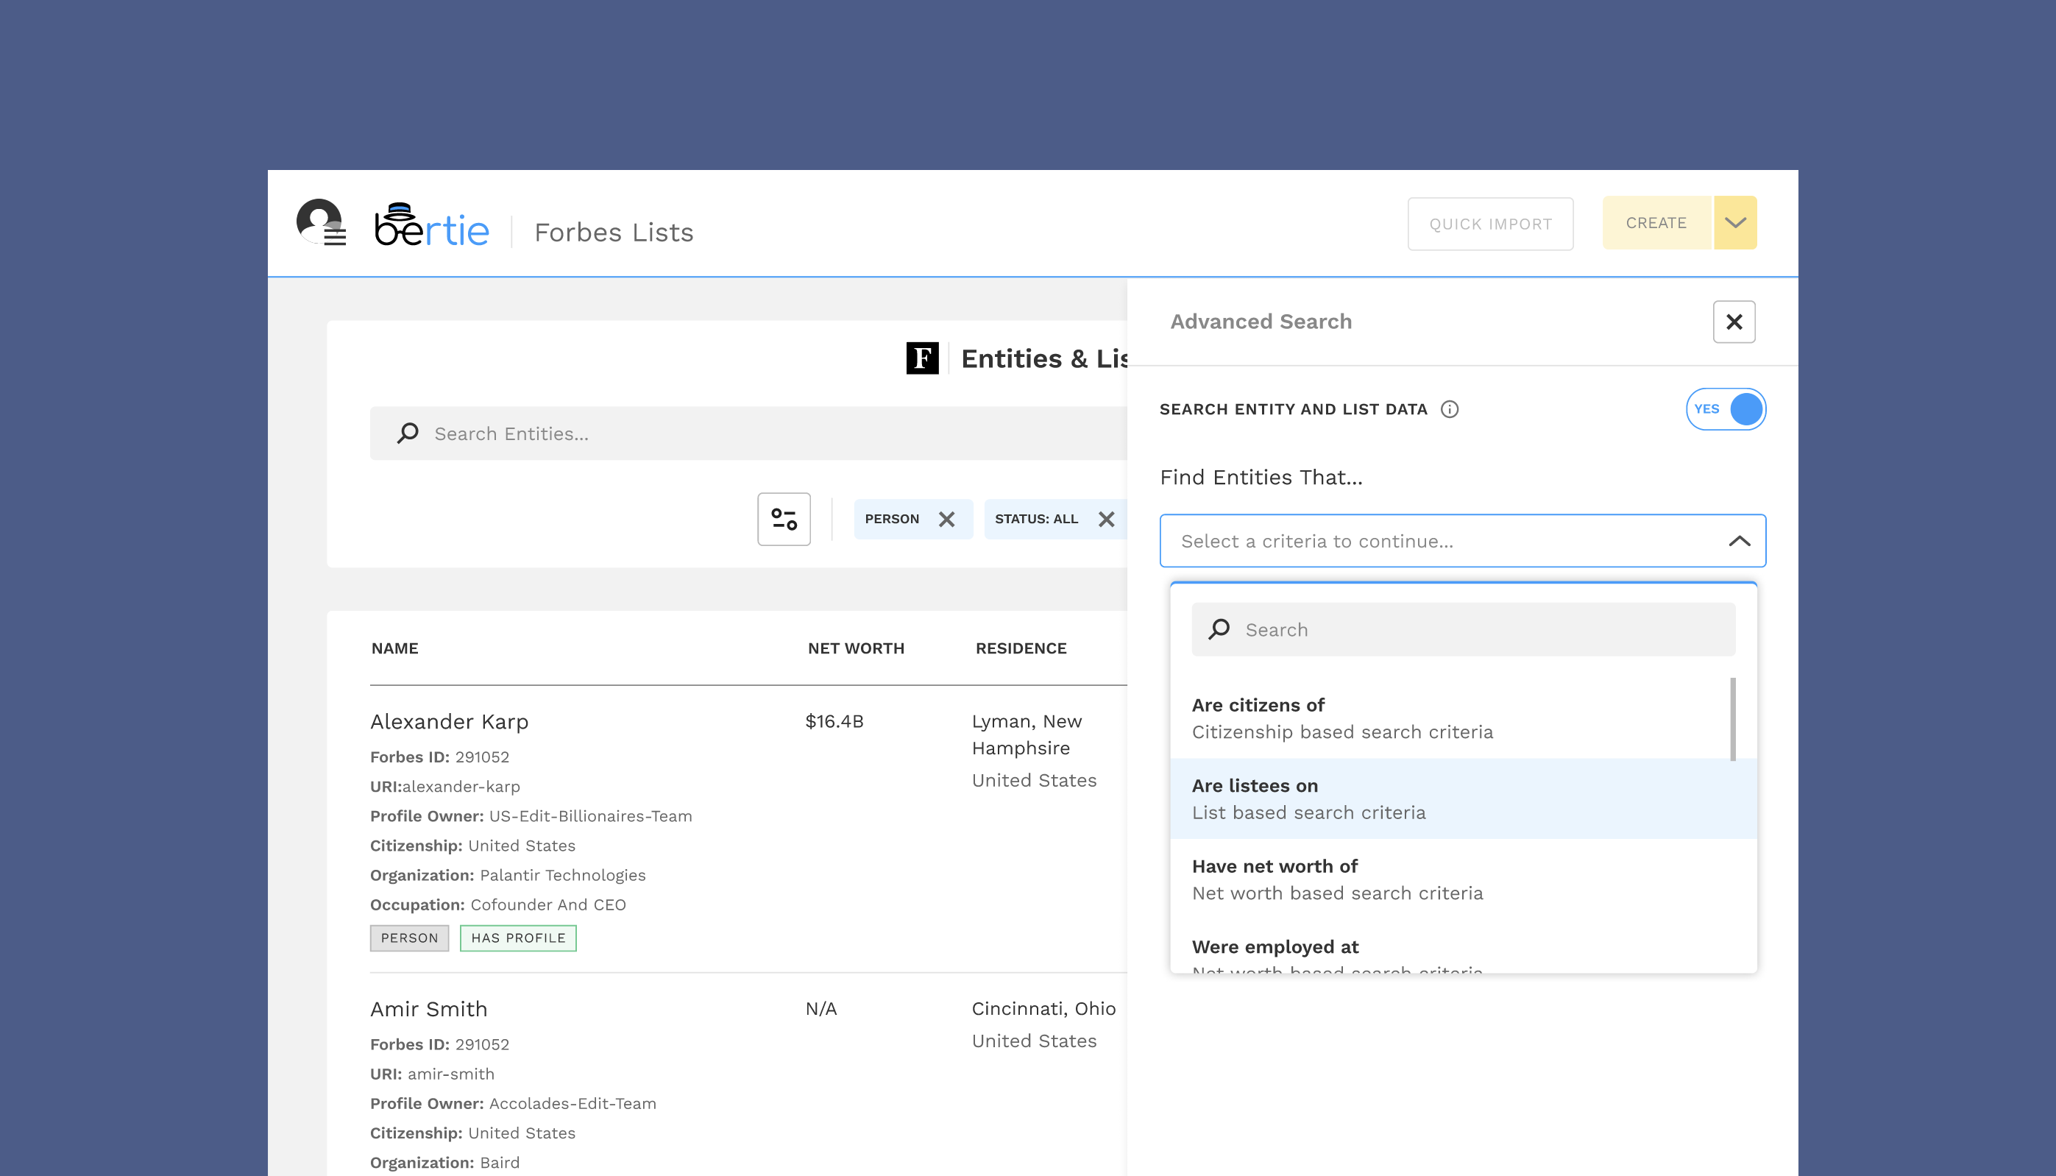Remove the STATUS: ALL filter chip
The image size is (2056, 1176).
coord(1106,520)
